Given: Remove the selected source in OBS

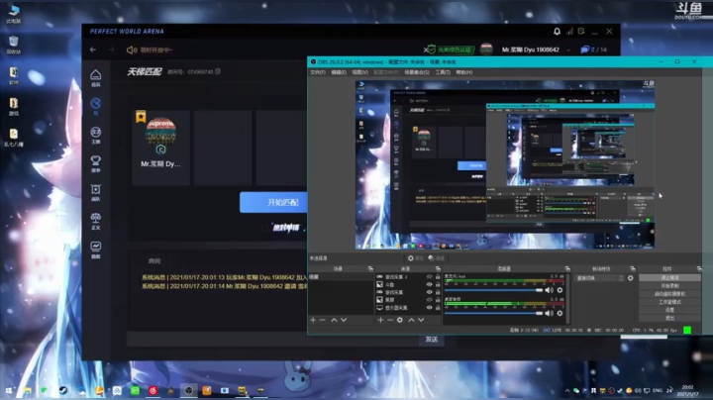Looking at the screenshot, I should [x=390, y=320].
